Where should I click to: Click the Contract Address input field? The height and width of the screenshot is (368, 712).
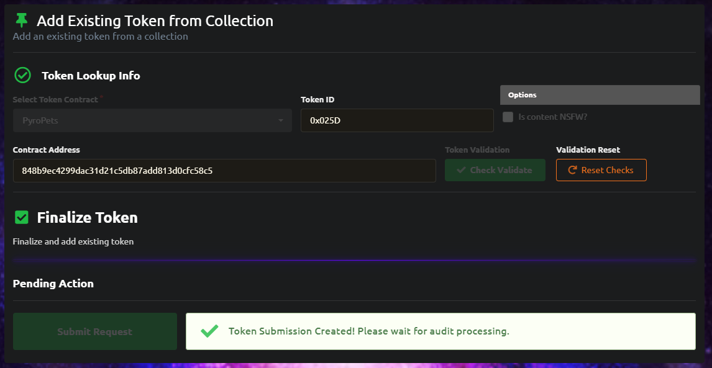click(x=224, y=171)
